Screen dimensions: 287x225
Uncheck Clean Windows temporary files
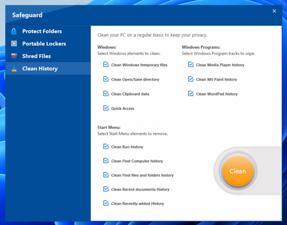point(106,65)
